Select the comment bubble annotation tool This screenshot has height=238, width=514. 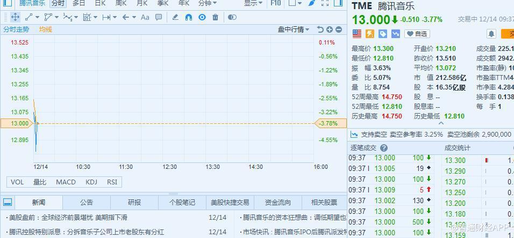point(159,17)
